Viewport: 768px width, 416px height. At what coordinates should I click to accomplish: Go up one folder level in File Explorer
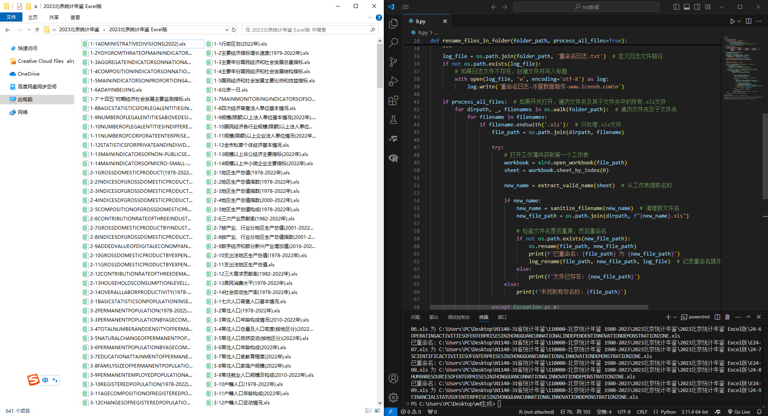click(x=37, y=30)
